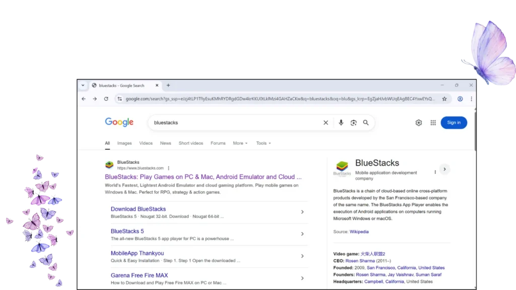Expand the More search filters dropdown
This screenshot has height=290, width=516.
[240, 143]
